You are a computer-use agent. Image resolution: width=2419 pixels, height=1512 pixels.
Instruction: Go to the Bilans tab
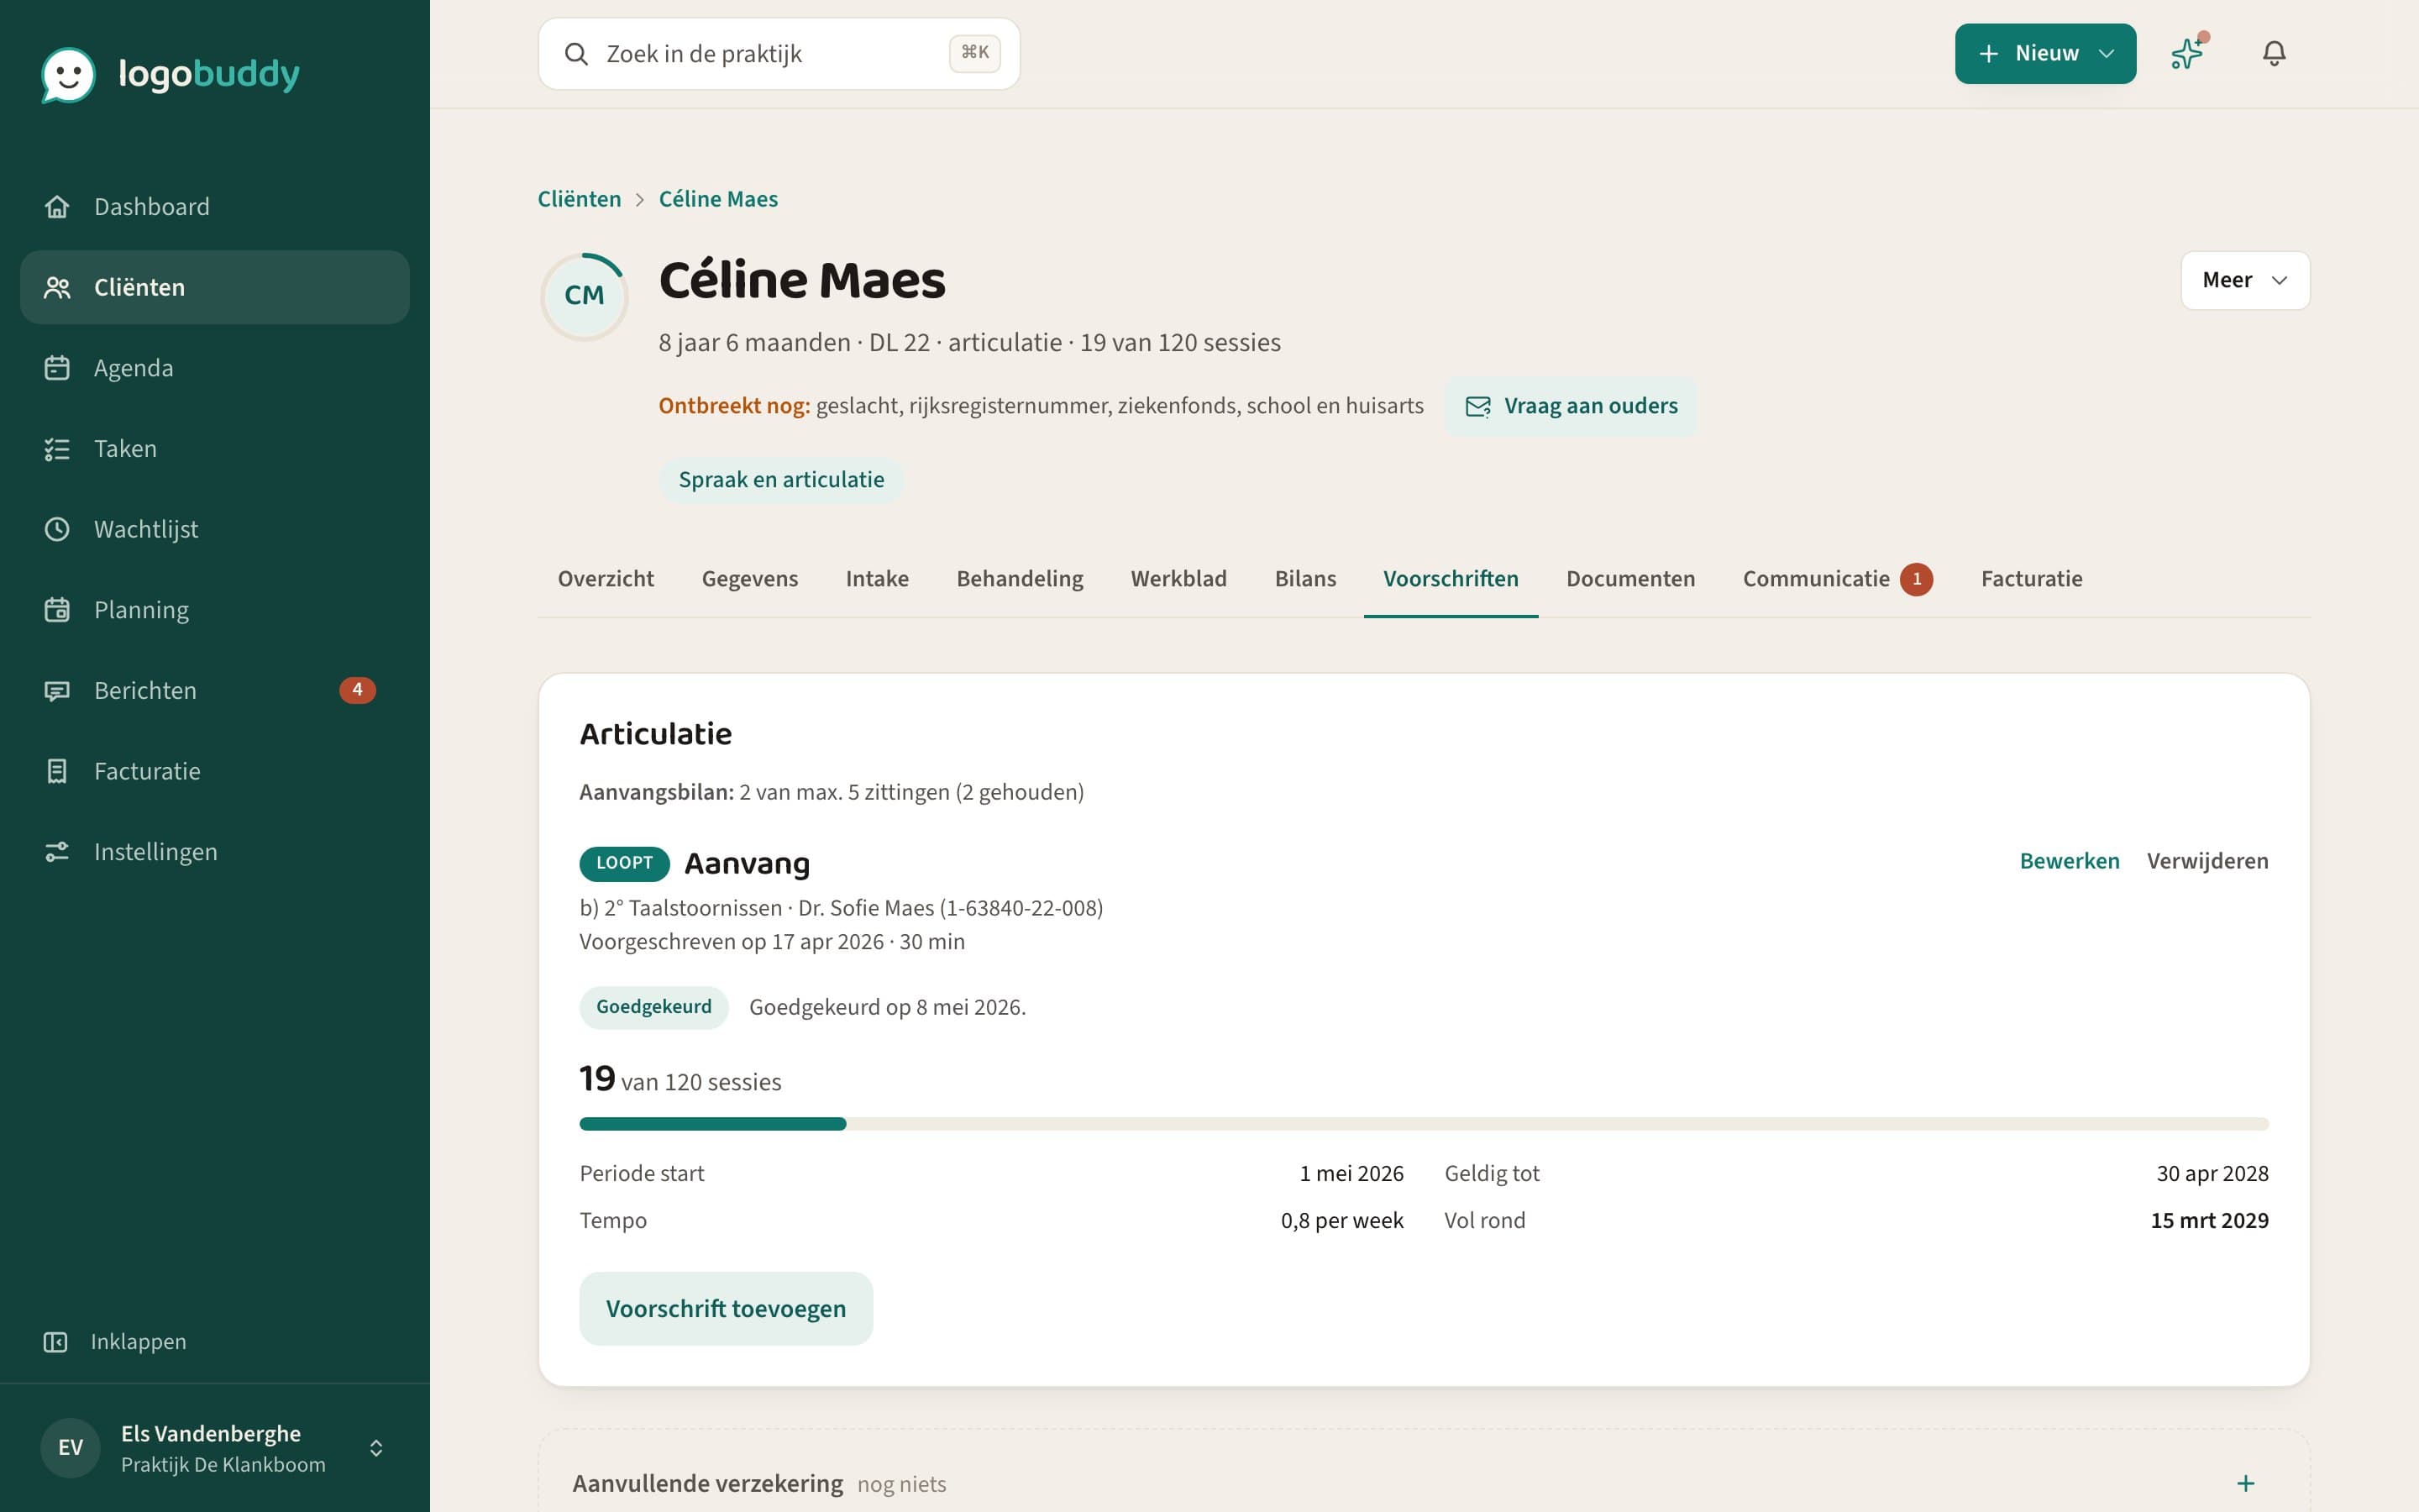coord(1305,579)
